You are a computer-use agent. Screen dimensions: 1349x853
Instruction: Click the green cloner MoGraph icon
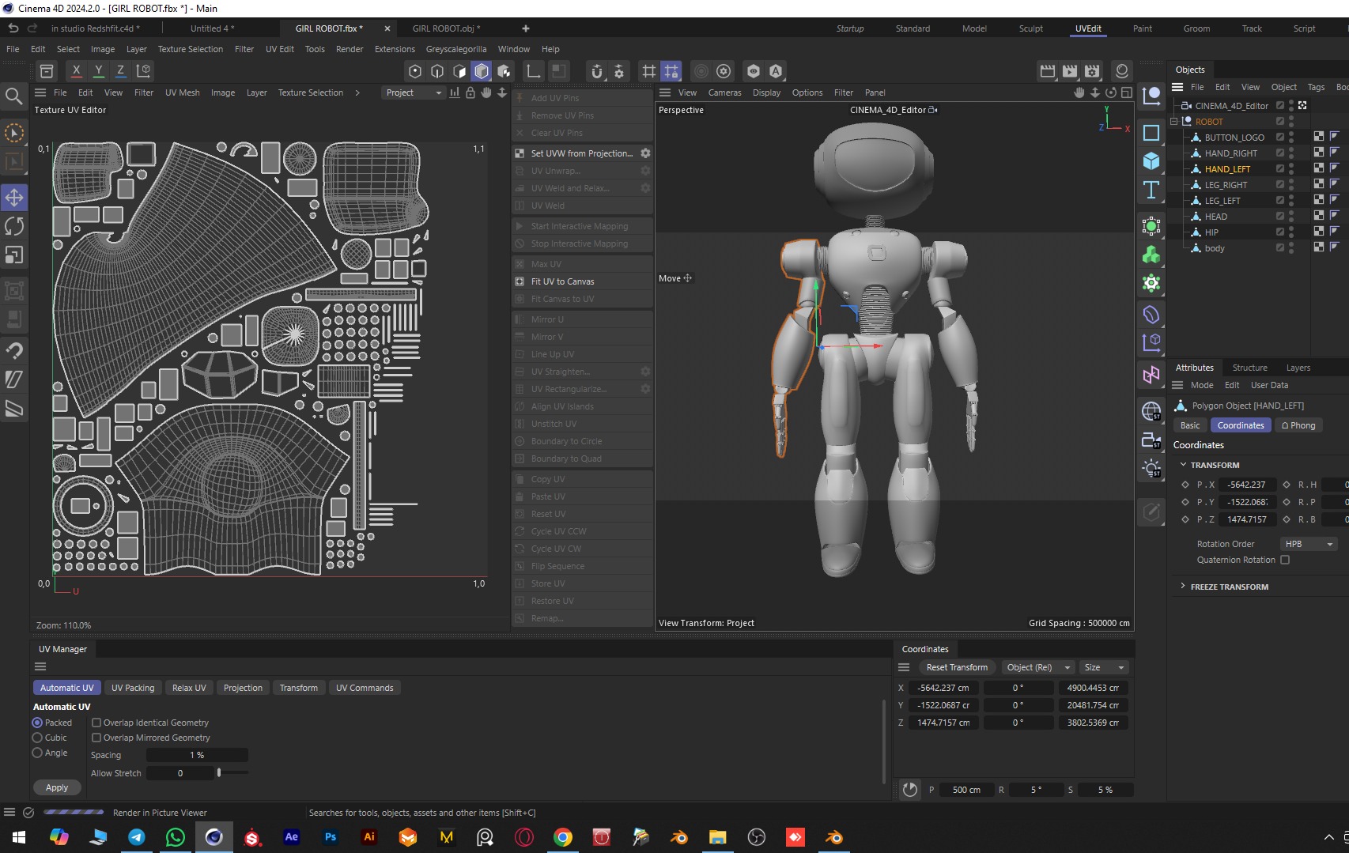click(x=1151, y=255)
